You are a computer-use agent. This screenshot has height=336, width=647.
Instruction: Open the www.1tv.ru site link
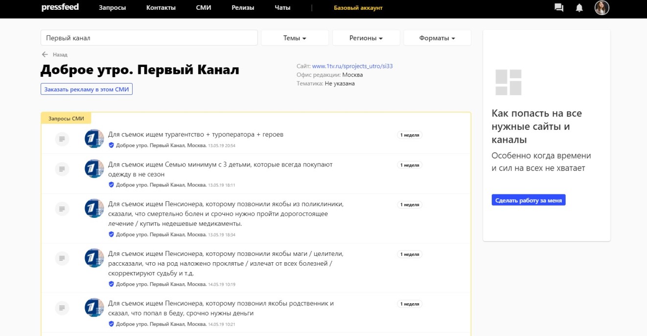352,66
